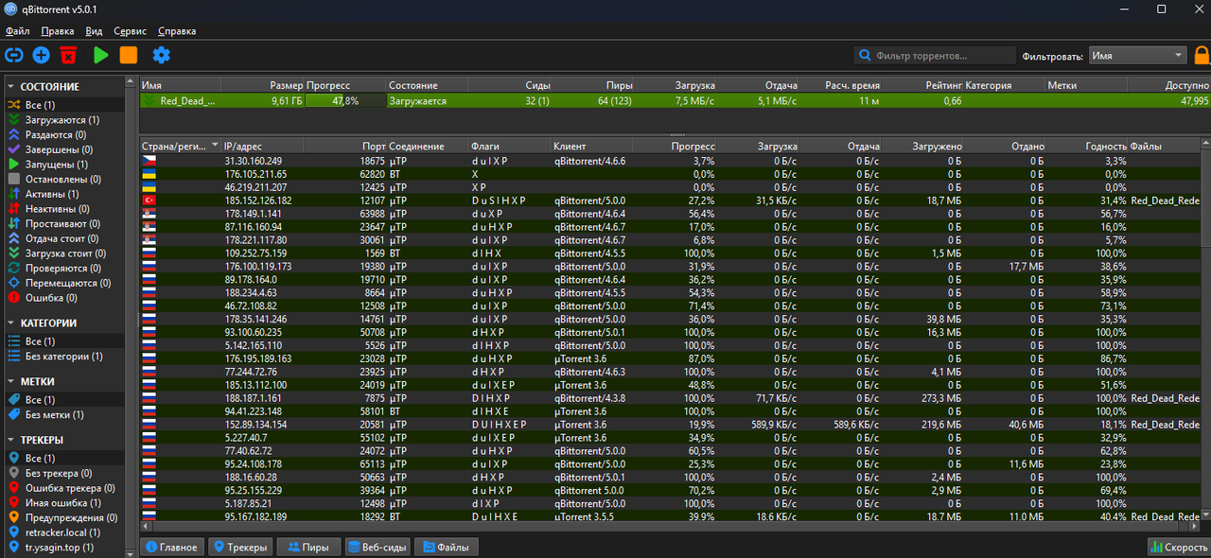This screenshot has width=1211, height=558.
Task: Click into the torrent filter search field
Action: click(935, 56)
